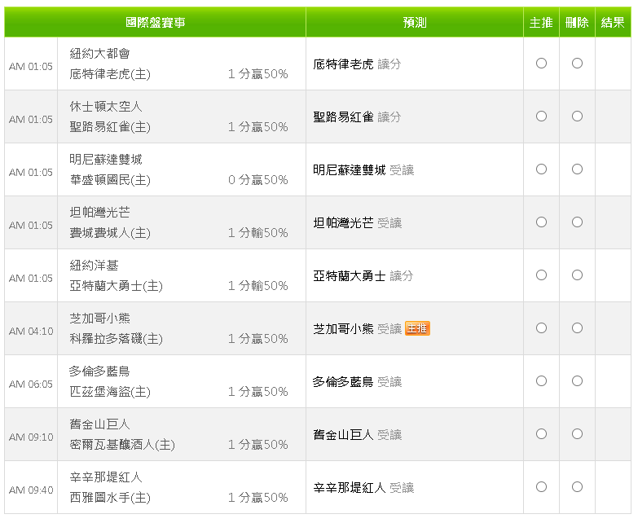Viewport: 638px width, 523px height.
Task: Select 刪除 radio for 芝加哥小熊 row
Action: tap(577, 328)
